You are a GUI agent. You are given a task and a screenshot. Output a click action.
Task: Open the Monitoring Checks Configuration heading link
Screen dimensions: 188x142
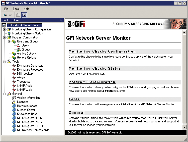(x=102, y=52)
